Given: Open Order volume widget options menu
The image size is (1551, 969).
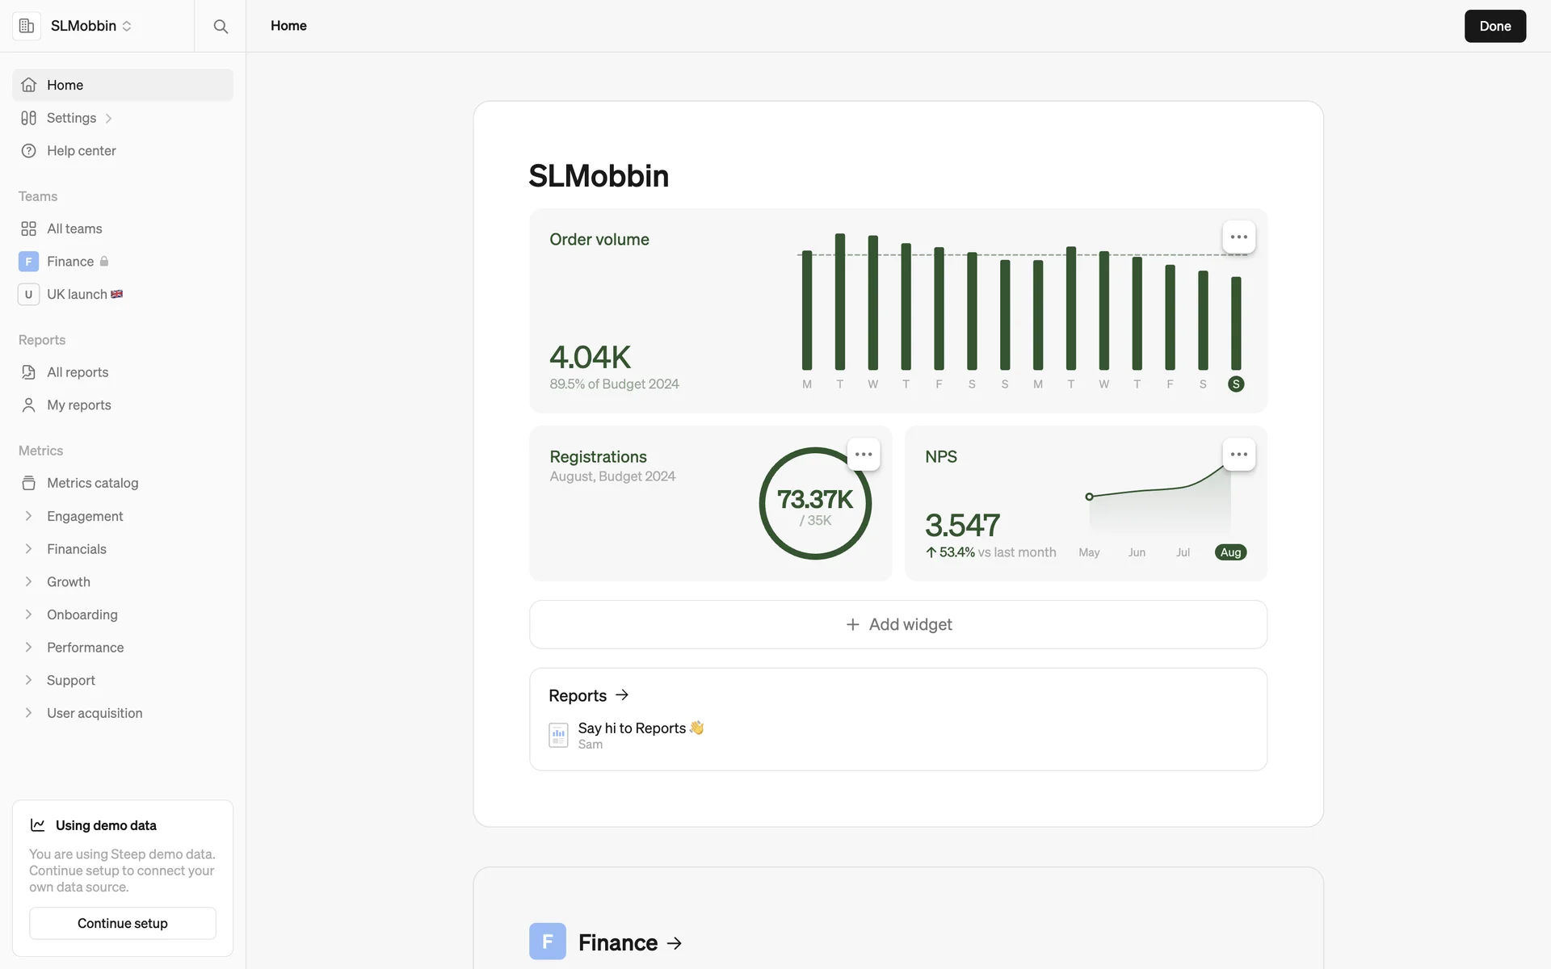Looking at the screenshot, I should [x=1238, y=237].
